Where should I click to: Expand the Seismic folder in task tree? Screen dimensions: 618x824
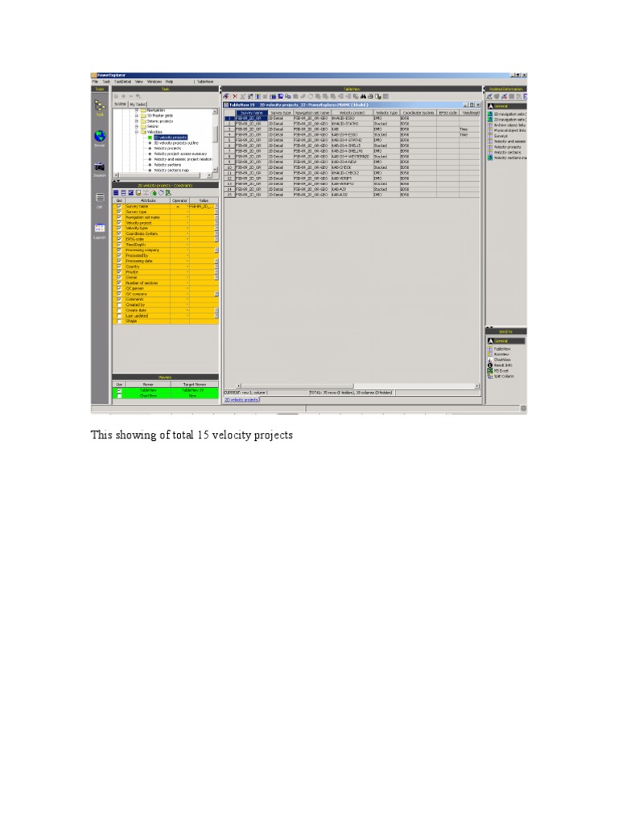pyautogui.click(x=137, y=126)
